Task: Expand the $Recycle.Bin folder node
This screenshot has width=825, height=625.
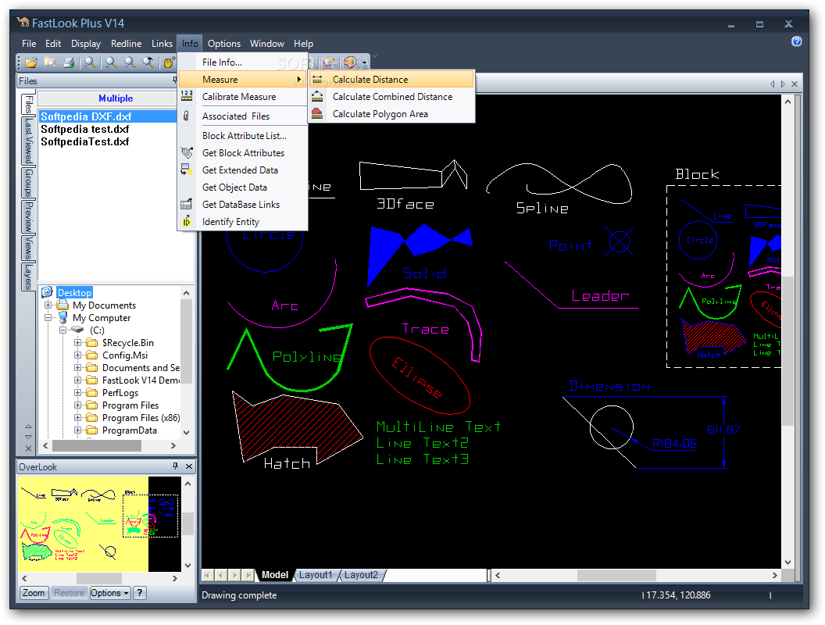Action: click(x=77, y=342)
